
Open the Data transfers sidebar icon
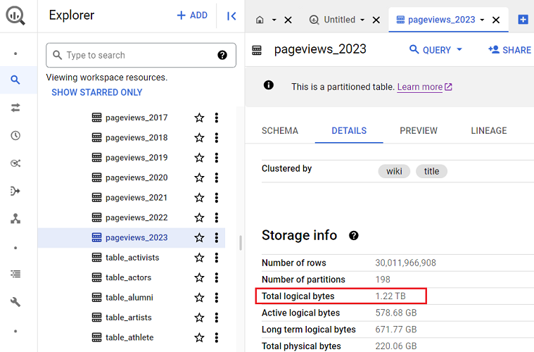pos(15,108)
